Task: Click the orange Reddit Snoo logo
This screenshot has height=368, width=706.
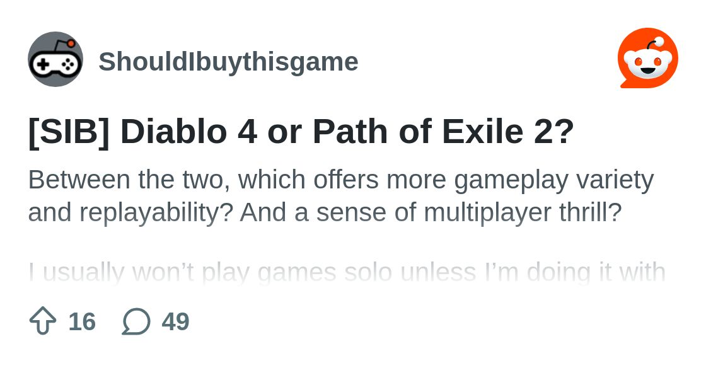Action: 648,58
